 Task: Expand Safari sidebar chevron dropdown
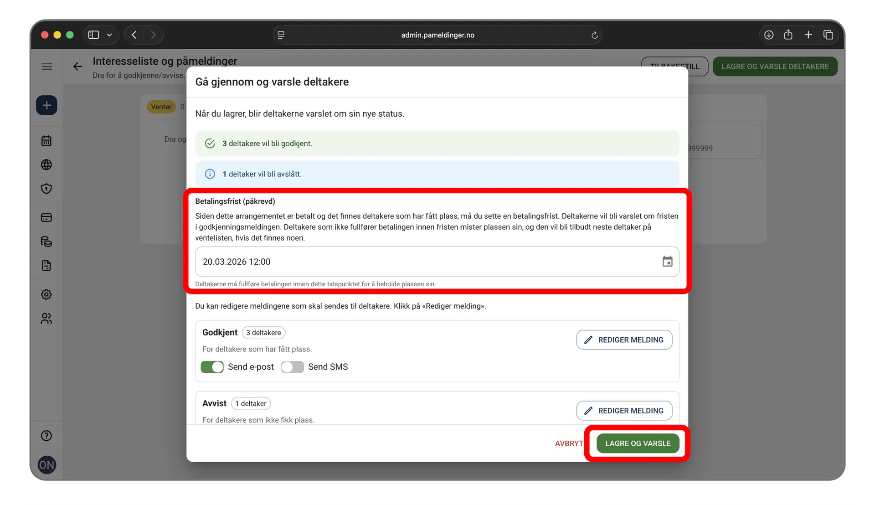pyautogui.click(x=109, y=35)
